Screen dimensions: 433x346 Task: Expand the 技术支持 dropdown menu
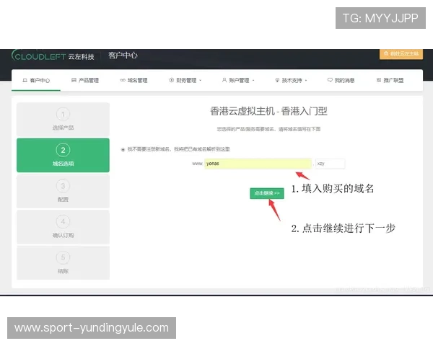click(x=291, y=80)
